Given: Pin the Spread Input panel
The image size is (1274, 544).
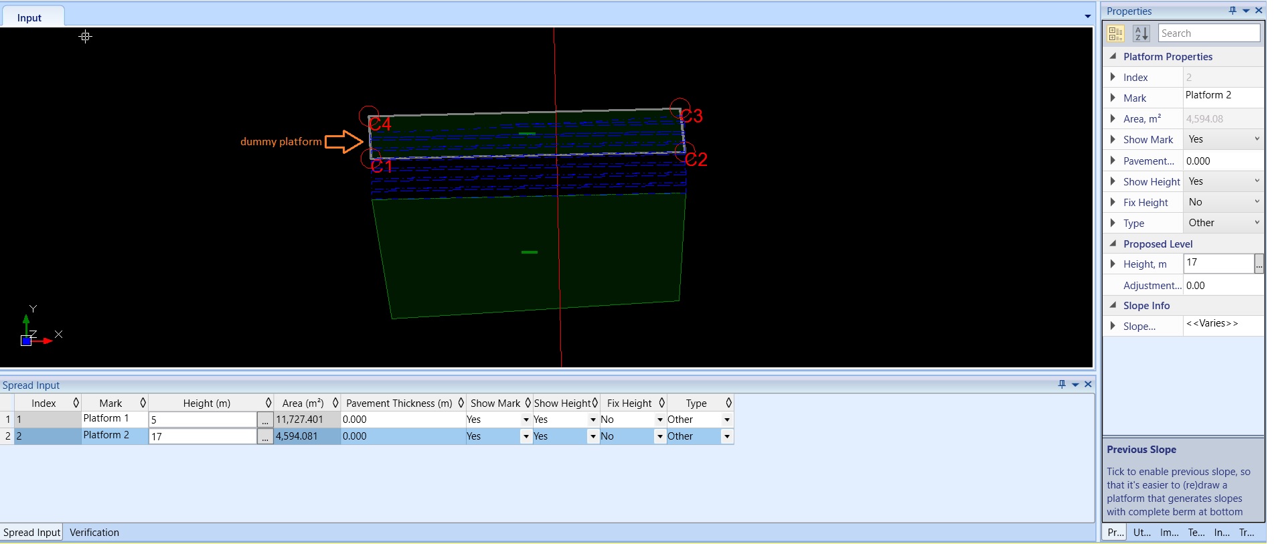Looking at the screenshot, I should [1062, 384].
